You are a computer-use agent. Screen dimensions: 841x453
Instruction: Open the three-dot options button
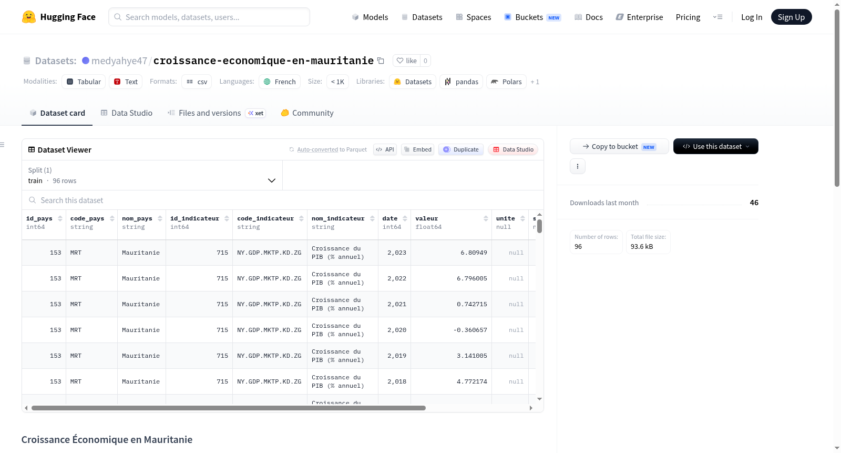tap(578, 166)
